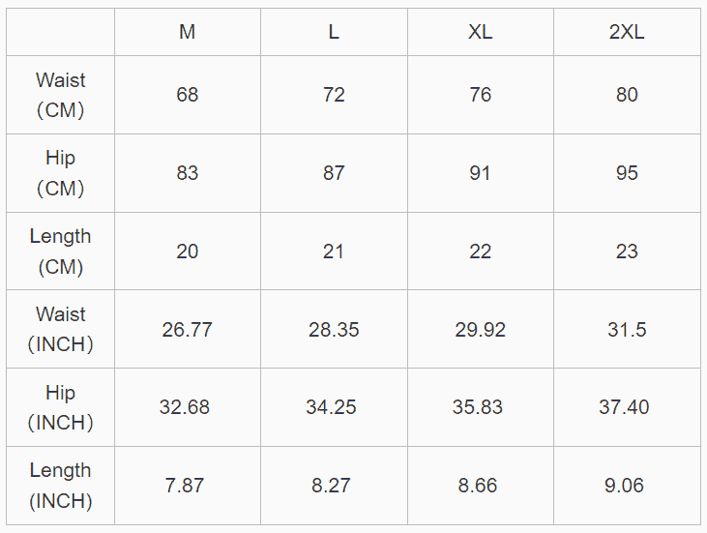Click the Hip (INCH) row label
Screen dimensions: 707x533
tap(60, 407)
